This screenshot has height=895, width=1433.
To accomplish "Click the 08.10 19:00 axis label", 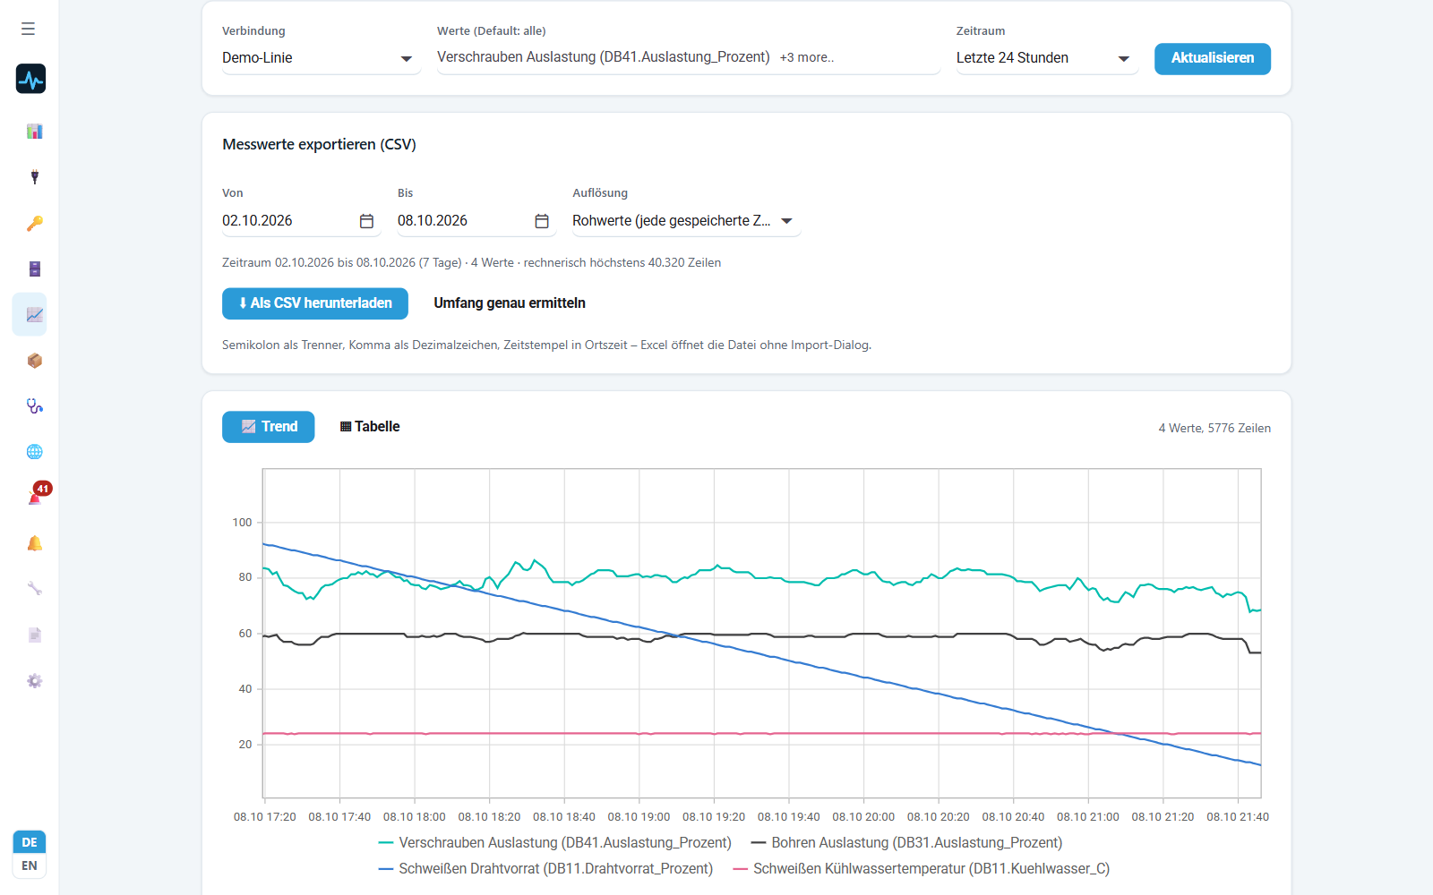I will [x=639, y=816].
